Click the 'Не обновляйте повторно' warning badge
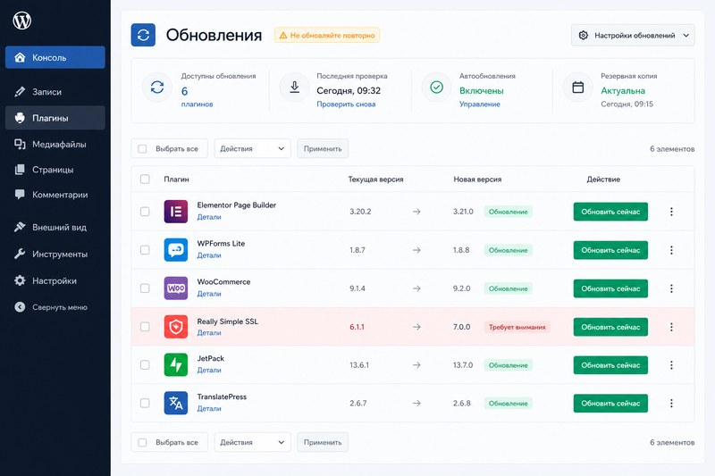The width and height of the screenshot is (715, 476). [327, 35]
